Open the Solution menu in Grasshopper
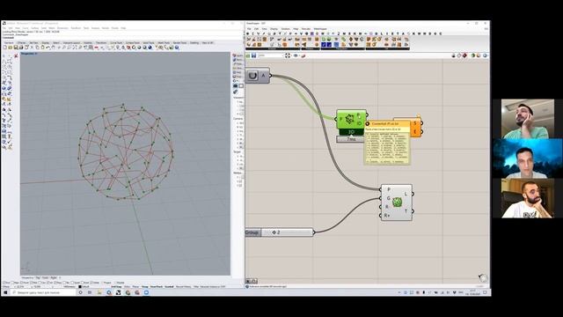563x317 pixels. pyautogui.click(x=285, y=29)
